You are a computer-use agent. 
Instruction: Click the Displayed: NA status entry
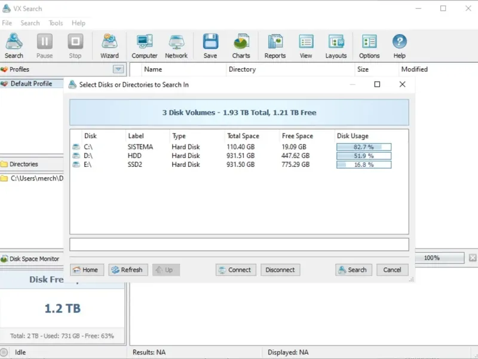tap(288, 352)
